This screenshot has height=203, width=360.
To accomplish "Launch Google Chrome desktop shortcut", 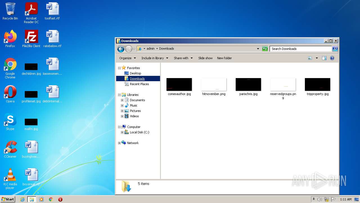I will [10, 68].
